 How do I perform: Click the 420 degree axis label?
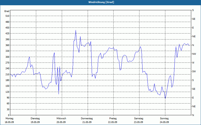pos(8,33)
